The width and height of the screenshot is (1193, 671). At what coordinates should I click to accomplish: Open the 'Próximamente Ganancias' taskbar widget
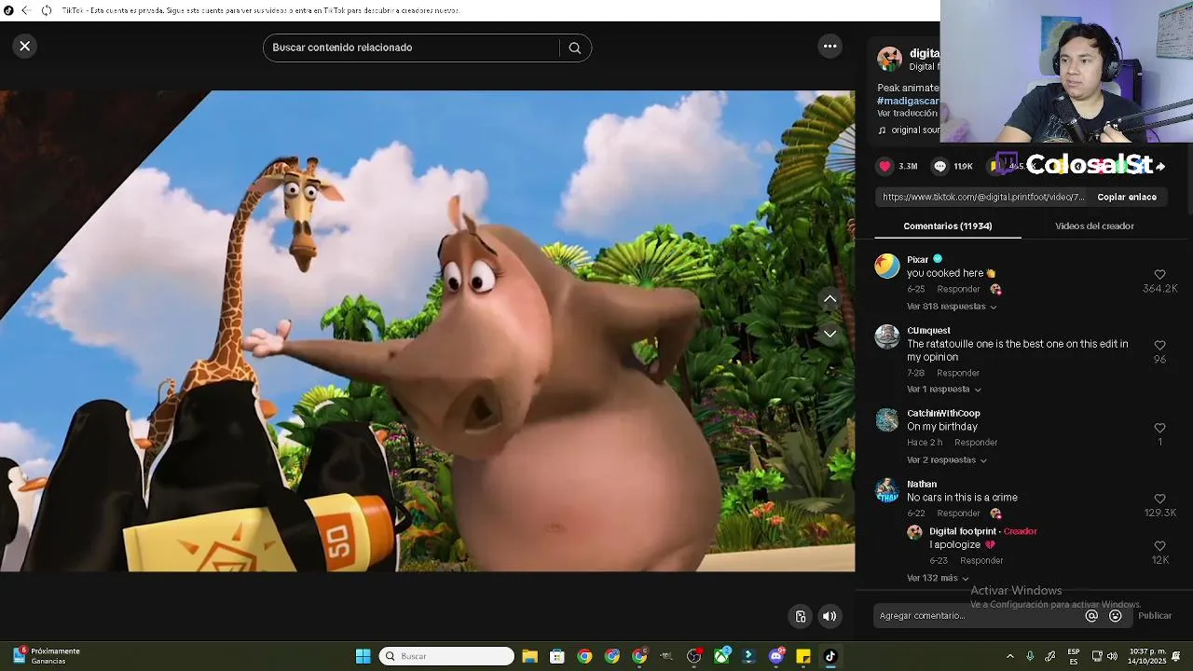pos(47,656)
